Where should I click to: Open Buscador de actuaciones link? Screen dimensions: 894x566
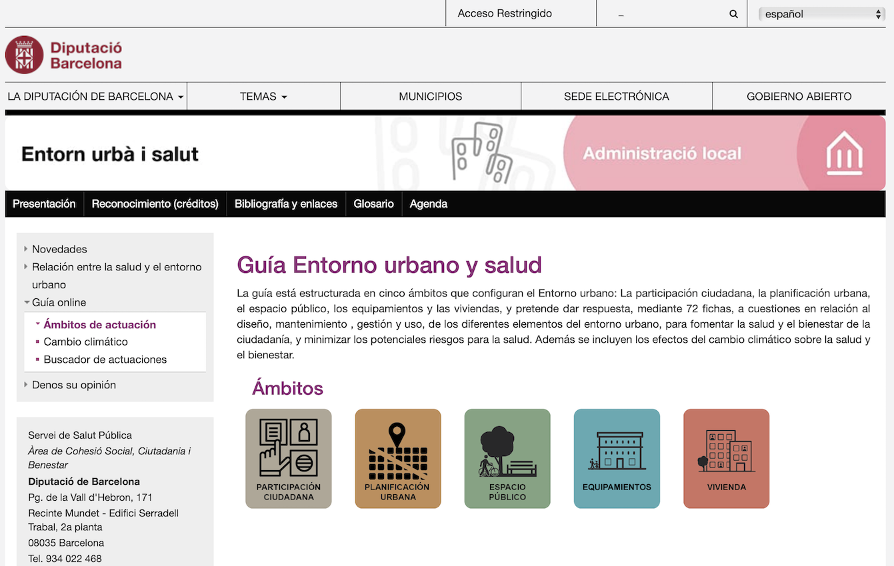(105, 360)
